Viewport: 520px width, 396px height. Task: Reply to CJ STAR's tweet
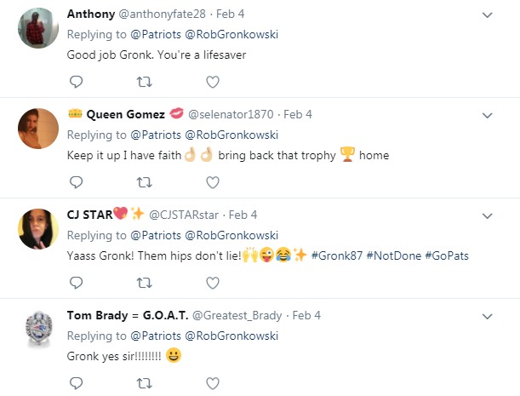tap(76, 282)
